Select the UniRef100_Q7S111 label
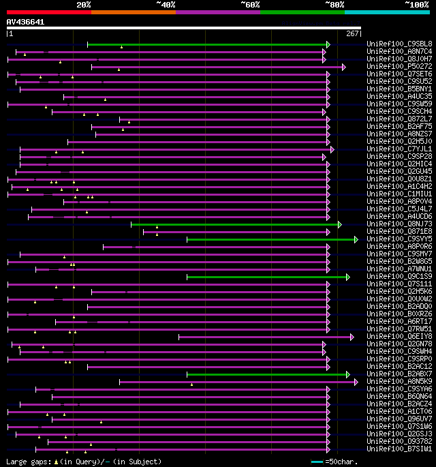This screenshot has width=436, height=467. 399,284
